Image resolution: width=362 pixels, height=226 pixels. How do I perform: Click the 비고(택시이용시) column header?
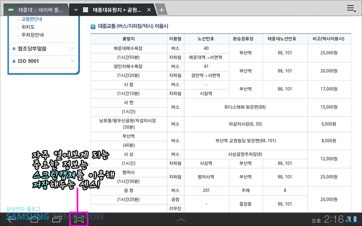[x=329, y=39]
